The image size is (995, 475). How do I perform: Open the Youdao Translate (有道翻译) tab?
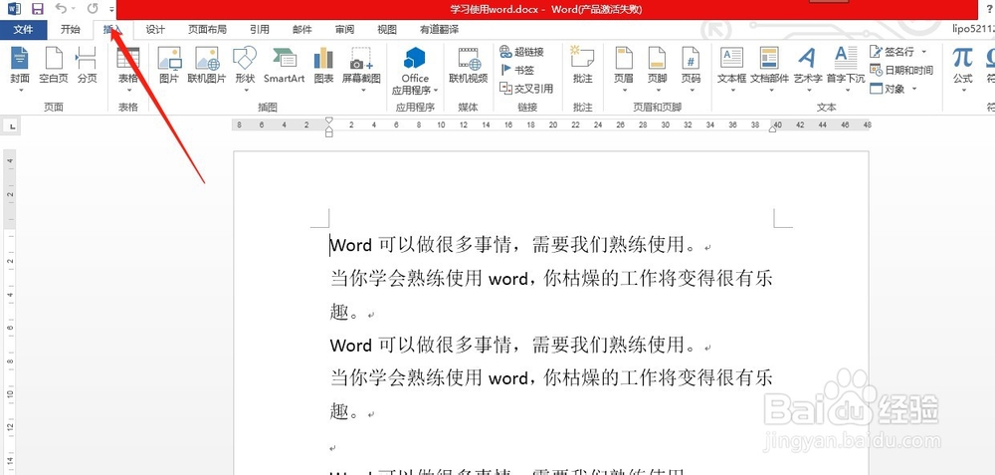439,29
